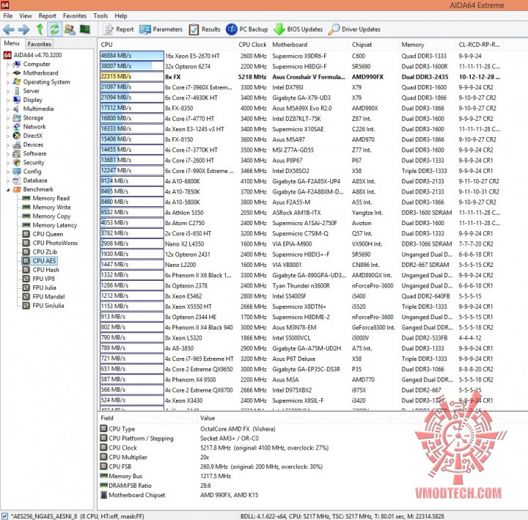Select the Config tree item

[x=32, y=172]
